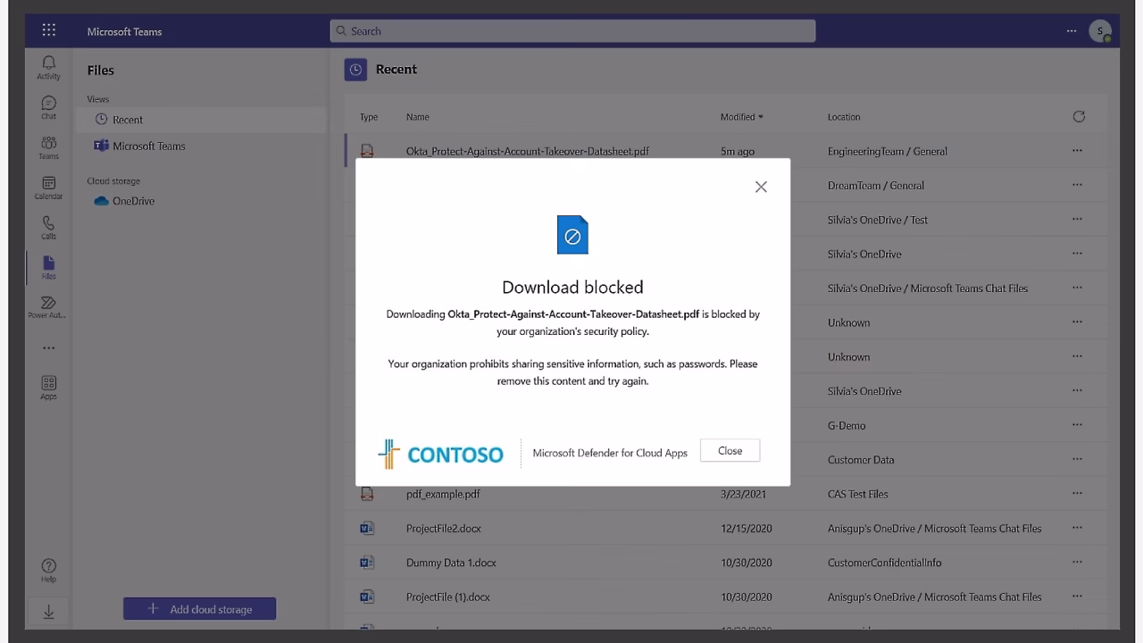Open Okta_Protect-Against-Account-Takeover-Datasheet.pdf in the list

point(528,151)
